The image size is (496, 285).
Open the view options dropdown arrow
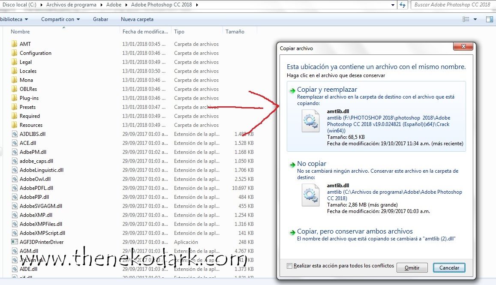[475, 19]
